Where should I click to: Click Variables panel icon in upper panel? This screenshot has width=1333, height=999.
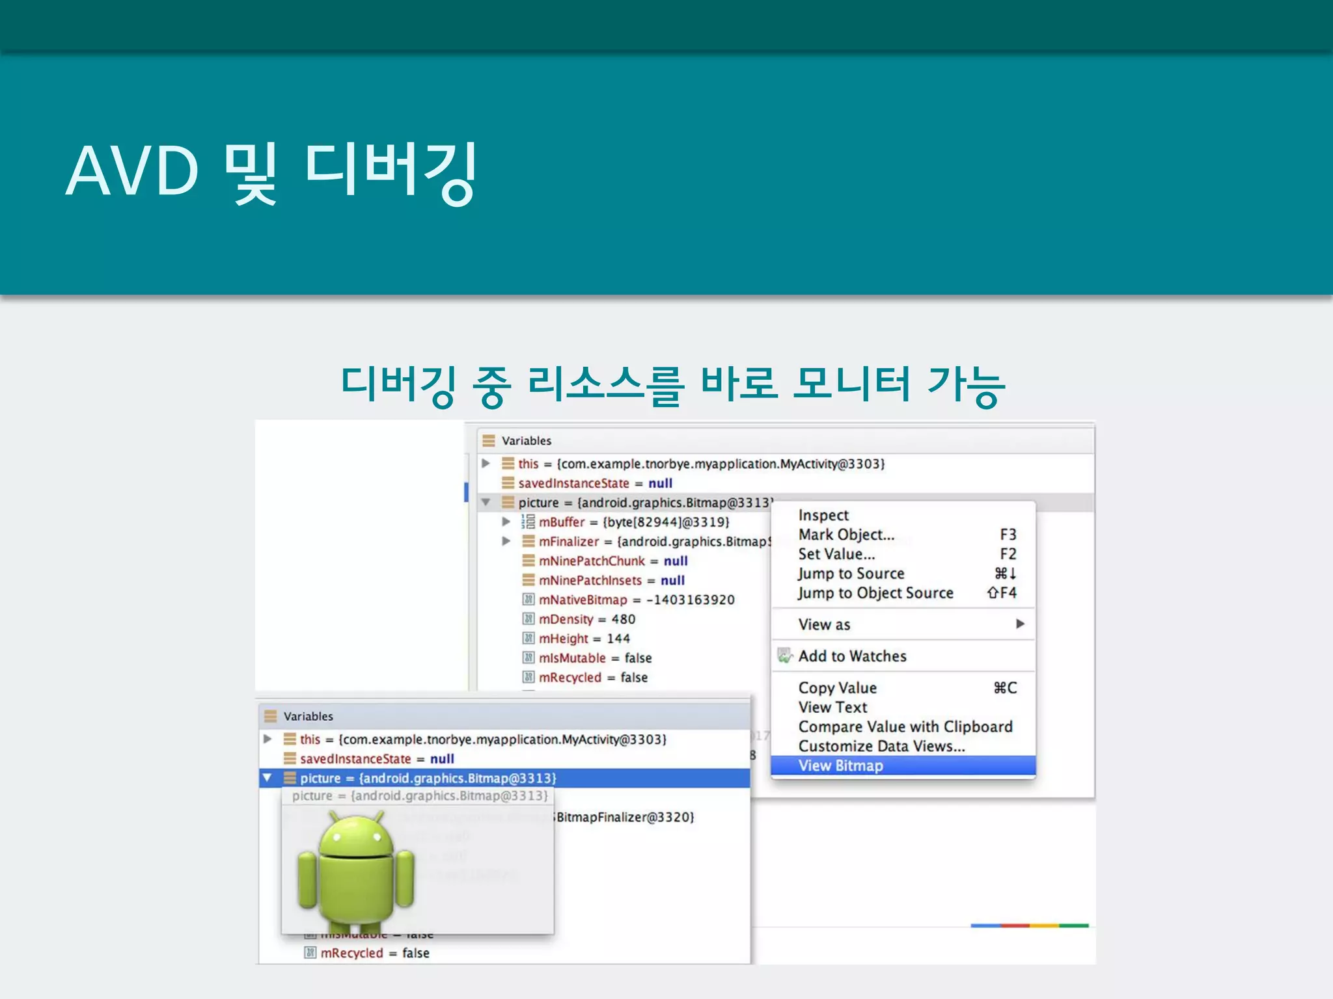point(489,441)
